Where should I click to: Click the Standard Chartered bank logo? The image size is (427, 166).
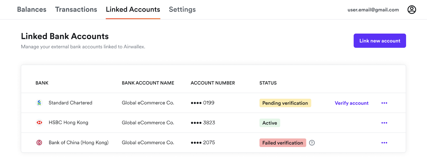[39, 103]
